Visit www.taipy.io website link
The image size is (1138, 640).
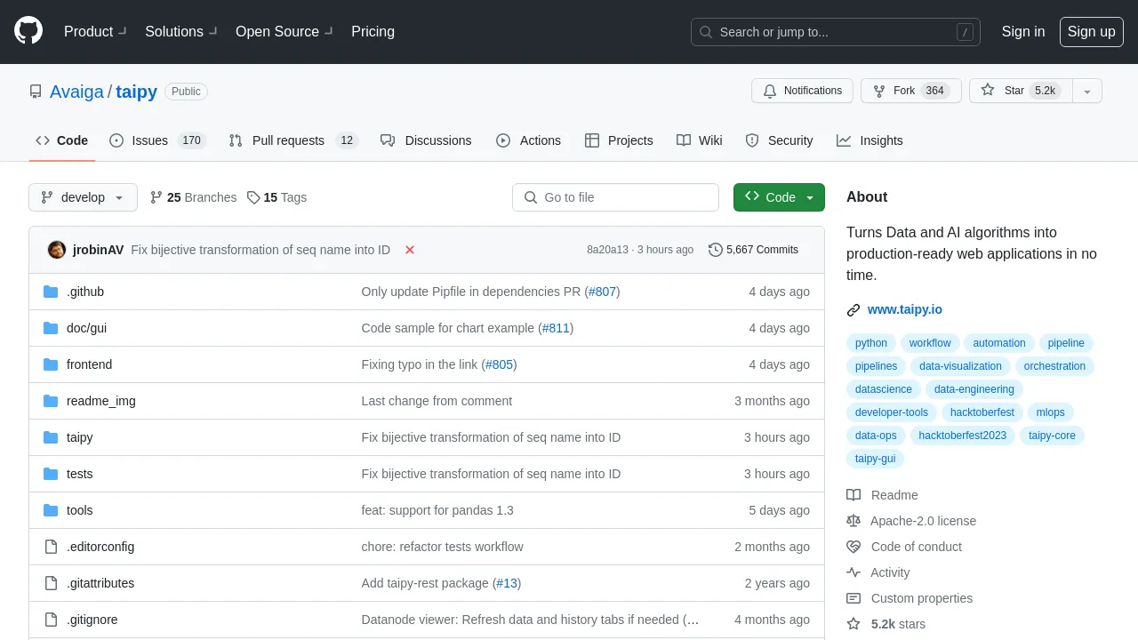tap(905, 309)
